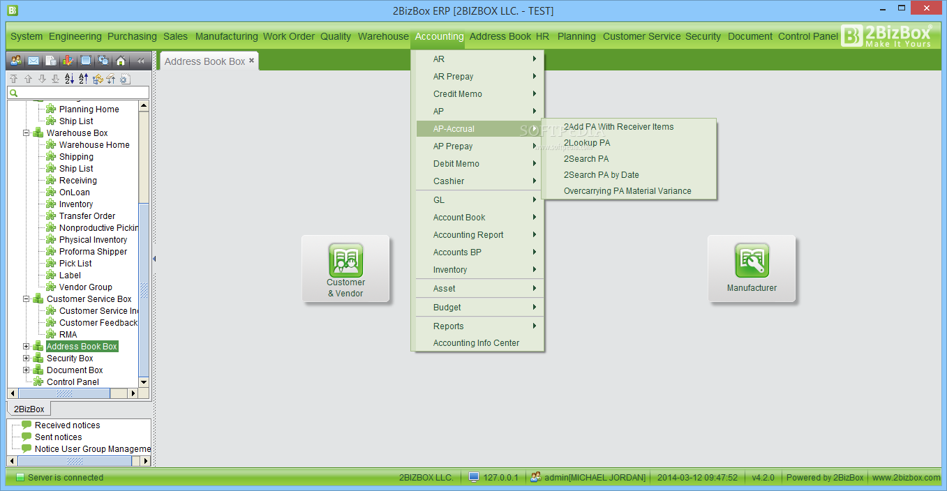Image resolution: width=947 pixels, height=491 pixels.
Task: Open the mail envelope icon
Action: 33,61
